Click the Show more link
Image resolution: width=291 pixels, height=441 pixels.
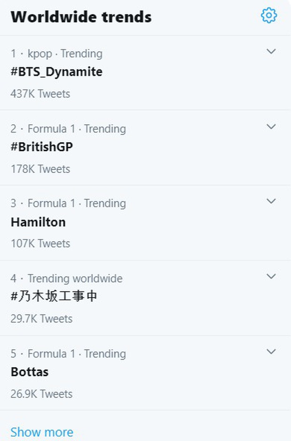42,432
